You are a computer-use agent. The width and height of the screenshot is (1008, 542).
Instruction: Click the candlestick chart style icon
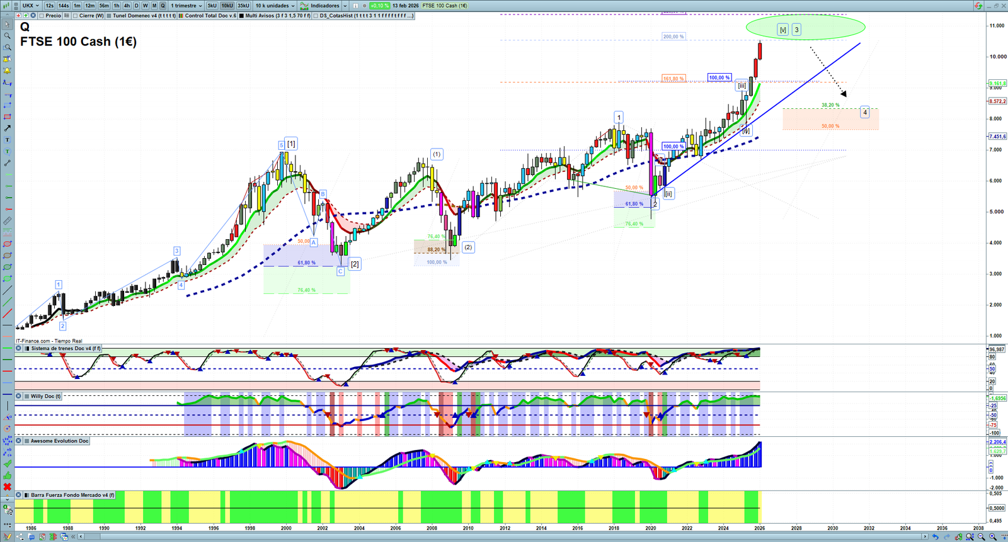8,6
